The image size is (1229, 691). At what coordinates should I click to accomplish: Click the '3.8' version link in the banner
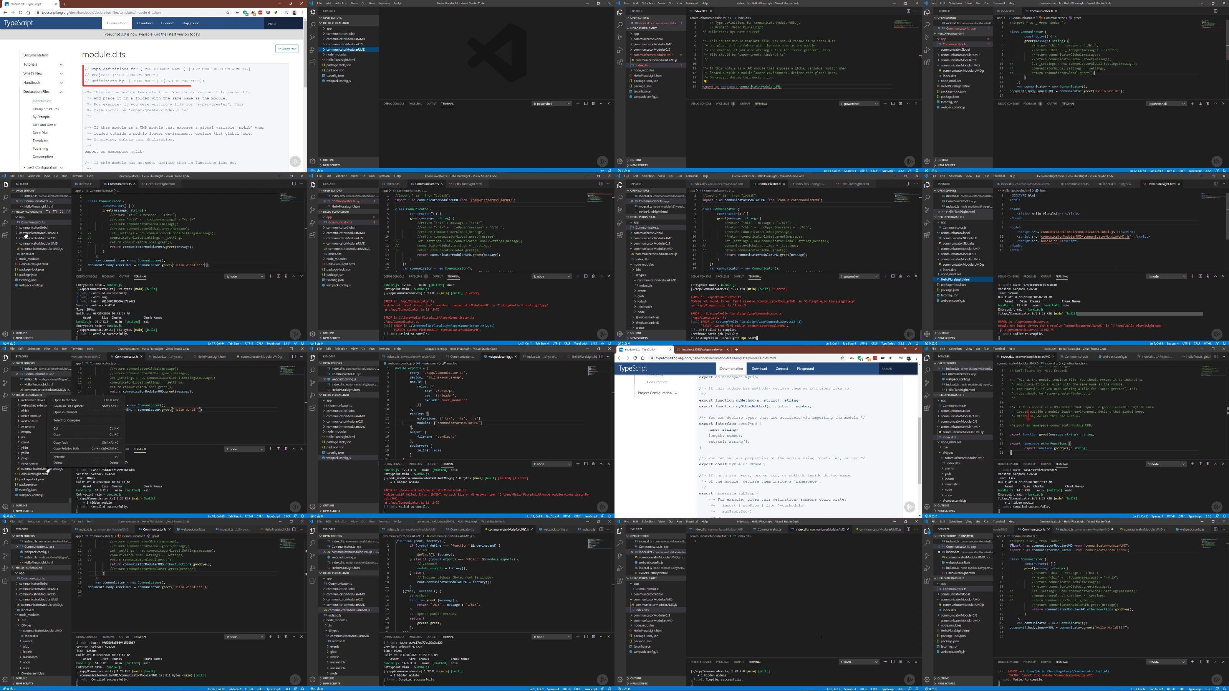(x=123, y=34)
